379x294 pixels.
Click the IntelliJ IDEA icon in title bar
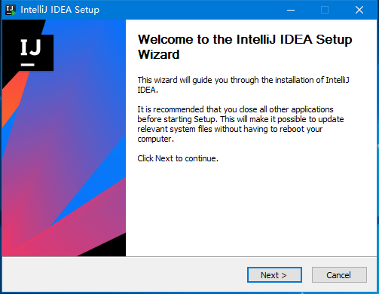pyautogui.click(x=11, y=10)
